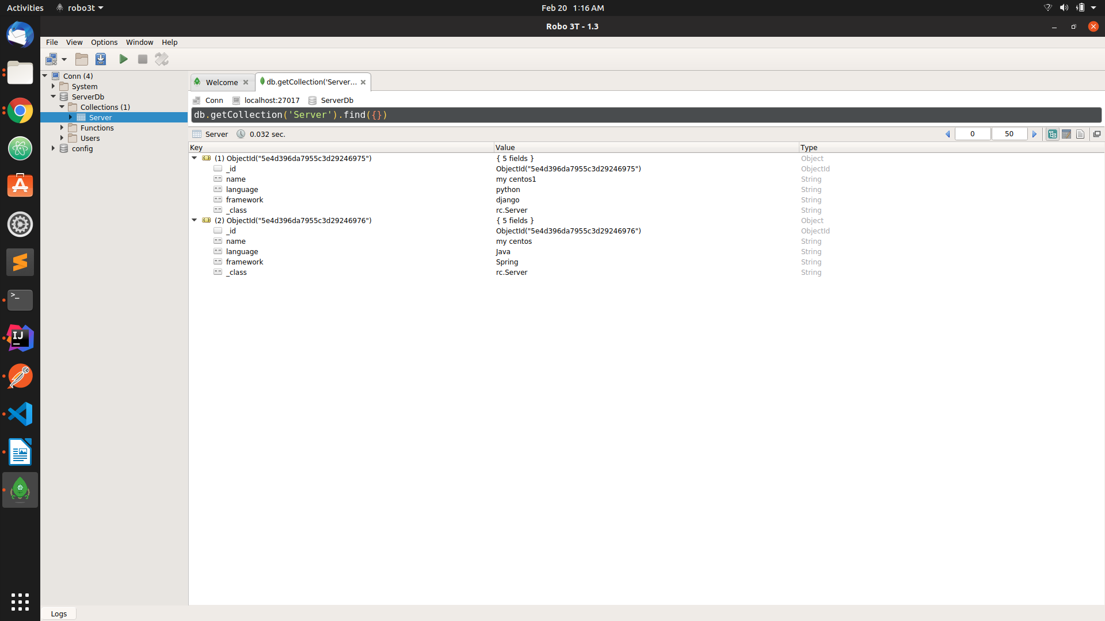The image size is (1105, 621).
Task: Open the Logs panel
Action: tap(58, 613)
